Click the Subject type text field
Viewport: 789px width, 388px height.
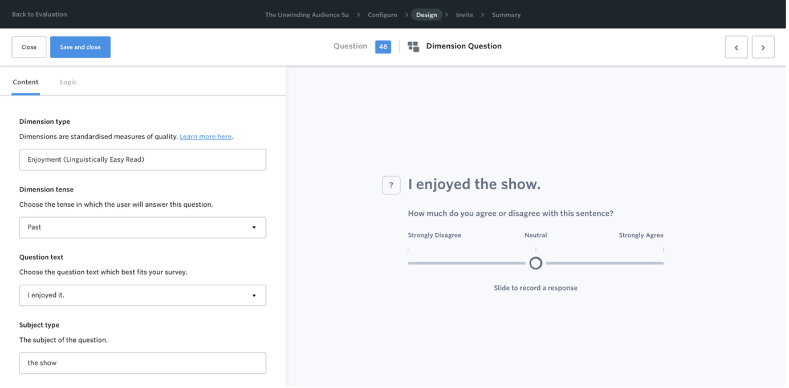click(143, 363)
